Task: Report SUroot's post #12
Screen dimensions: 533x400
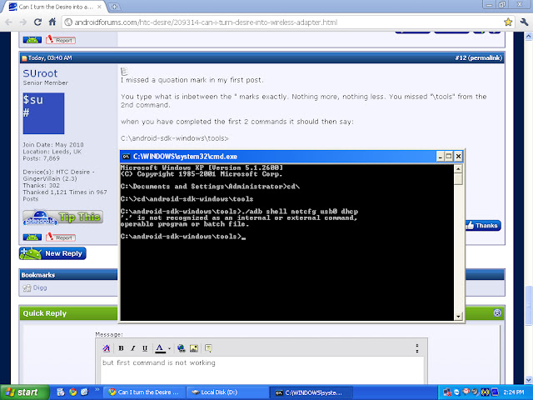Action: click(61, 237)
